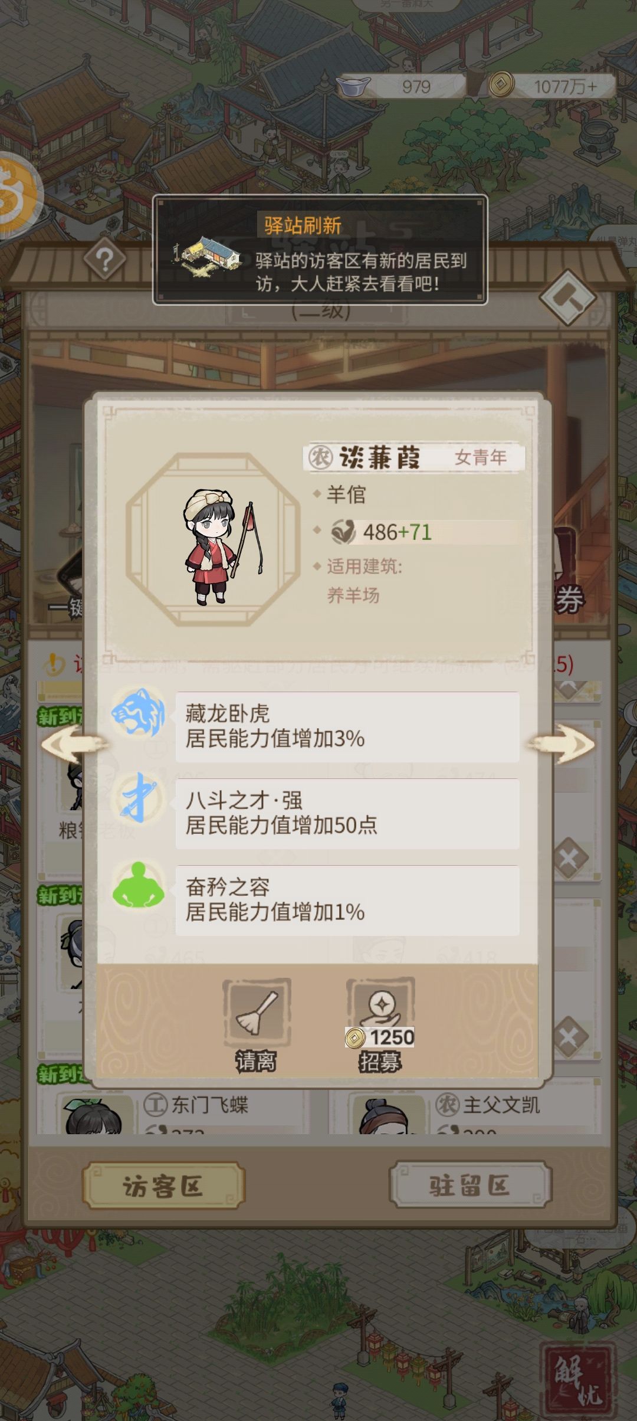Select the 谈蒹葭 character portrait
The width and height of the screenshot is (637, 1421).
pyautogui.click(x=212, y=539)
